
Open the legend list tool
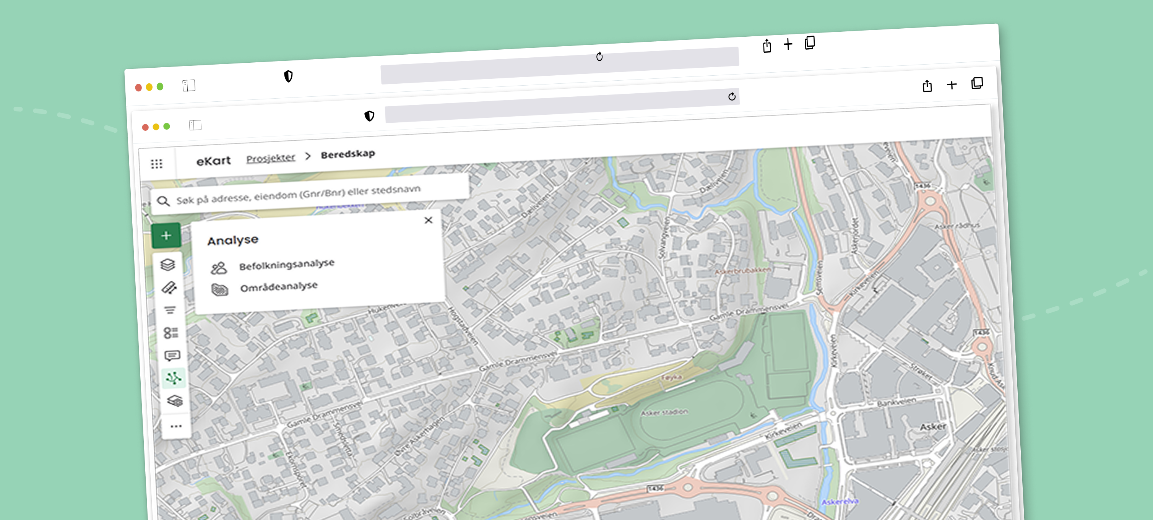(x=171, y=333)
